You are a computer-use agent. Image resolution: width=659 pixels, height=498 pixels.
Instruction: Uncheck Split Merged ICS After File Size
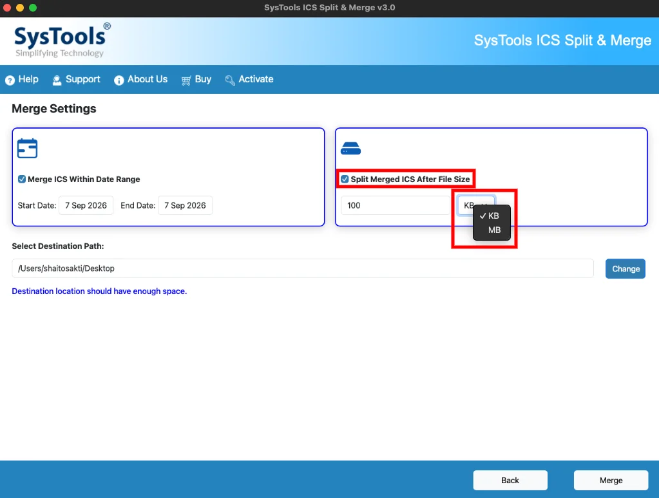345,180
